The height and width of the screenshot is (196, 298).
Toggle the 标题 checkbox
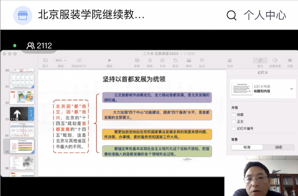(234, 115)
